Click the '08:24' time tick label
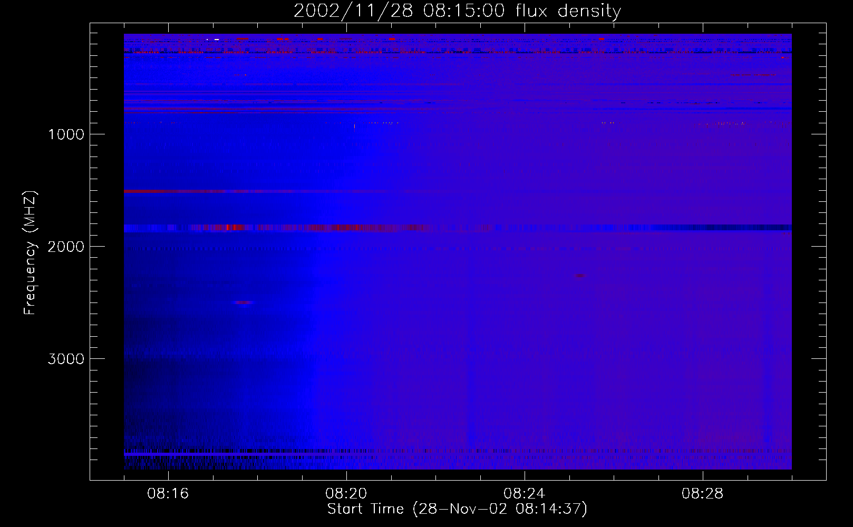Viewport: 853px width, 527px height. tap(524, 494)
